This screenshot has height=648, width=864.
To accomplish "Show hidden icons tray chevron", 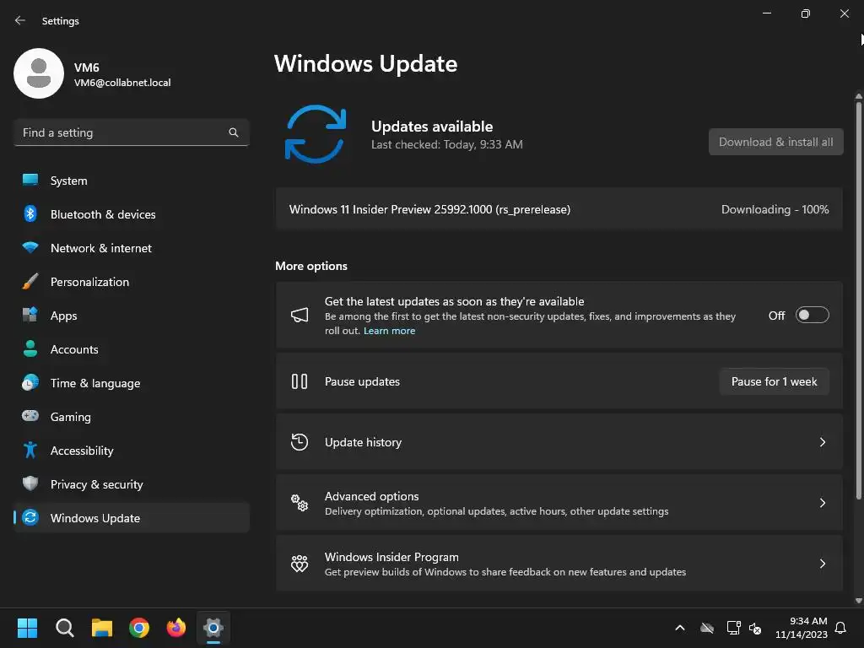I will [x=680, y=628].
